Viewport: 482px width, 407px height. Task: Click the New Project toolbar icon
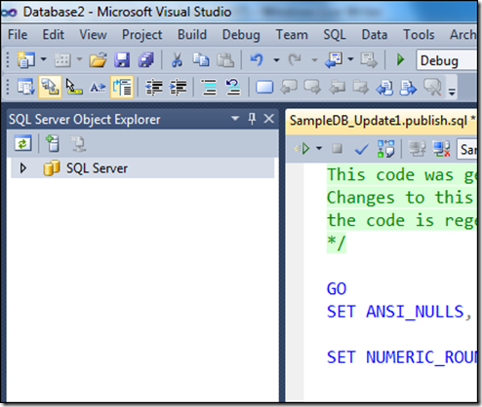pyautogui.click(x=25, y=59)
